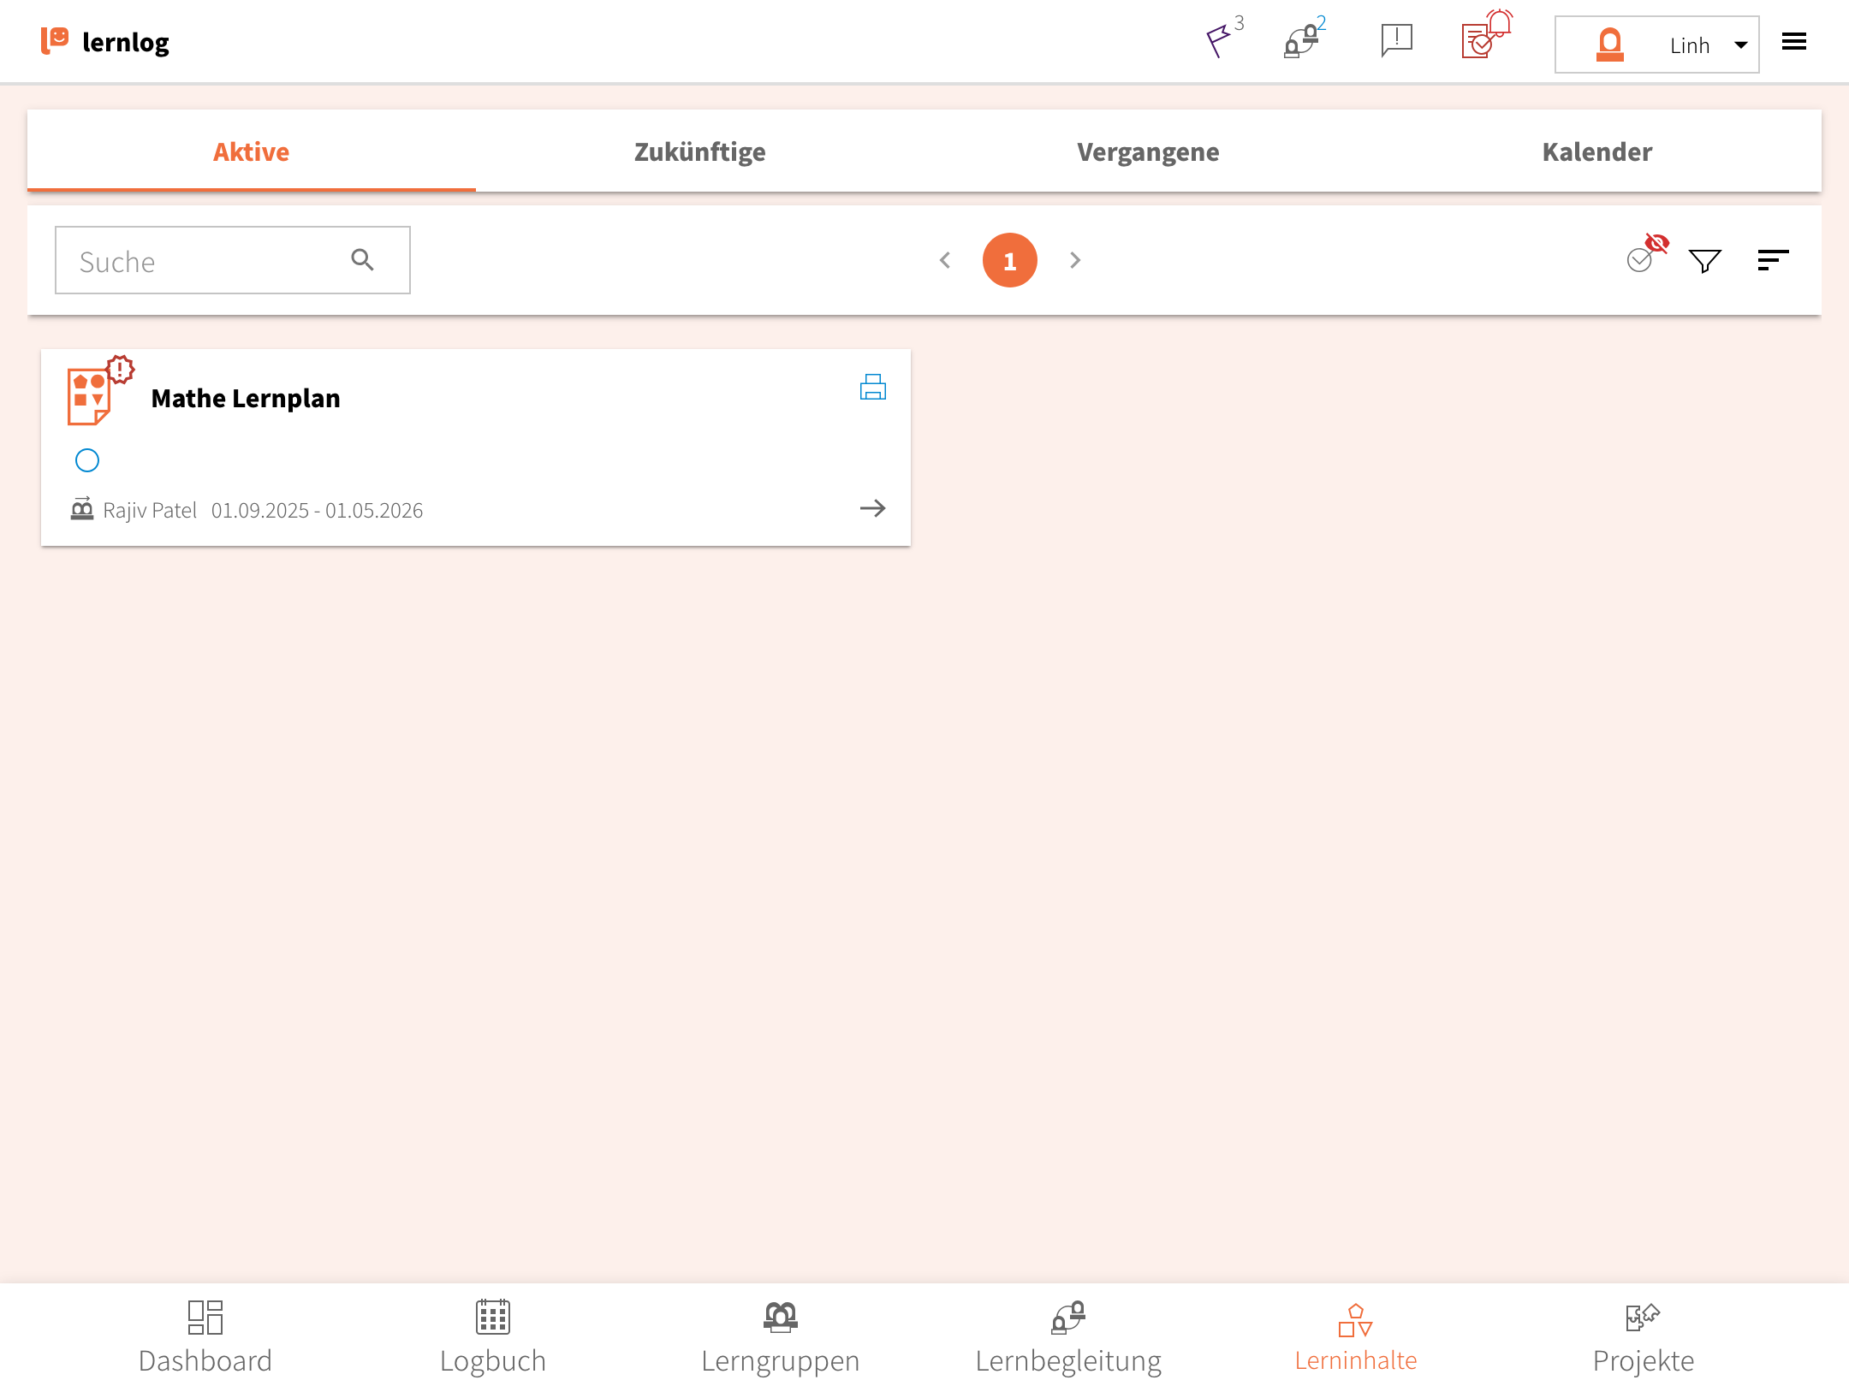The image size is (1849, 1386).
Task: Open Mathe Lernplan via arrow
Action: 872,508
